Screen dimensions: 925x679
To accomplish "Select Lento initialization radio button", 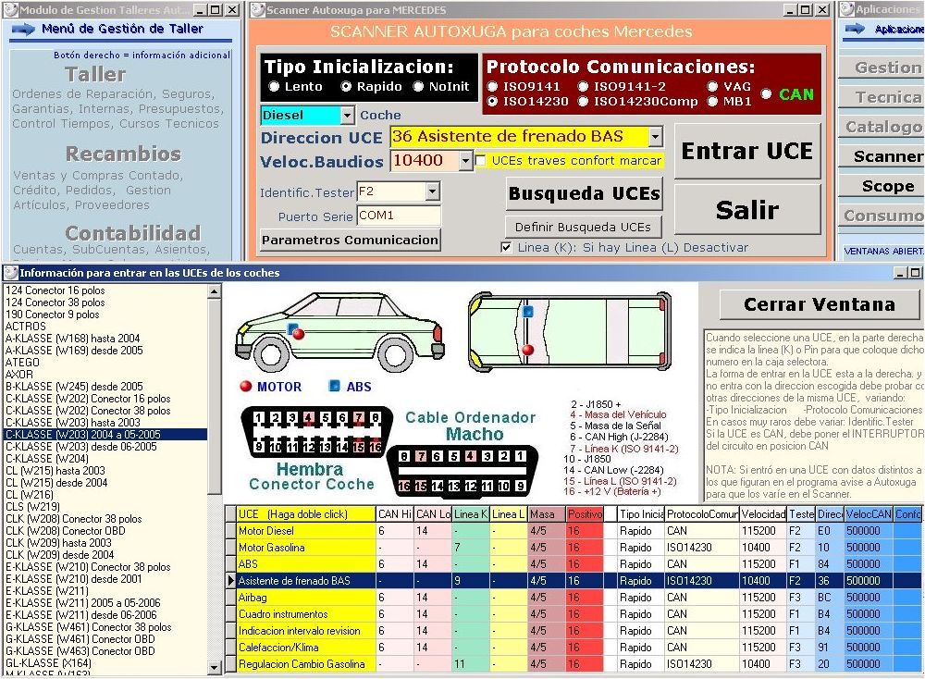I will click(x=274, y=87).
